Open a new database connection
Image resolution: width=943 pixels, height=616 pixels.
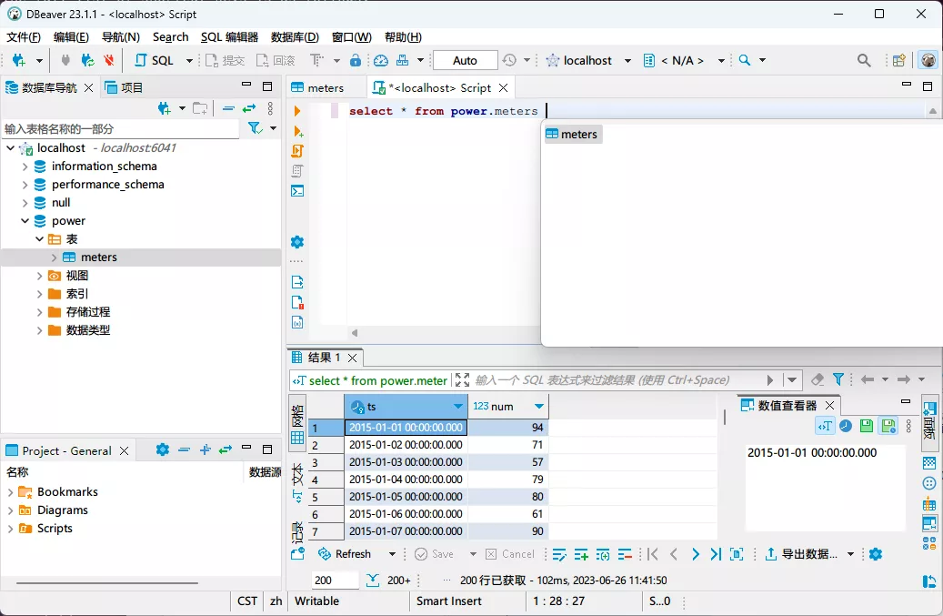tap(18, 60)
